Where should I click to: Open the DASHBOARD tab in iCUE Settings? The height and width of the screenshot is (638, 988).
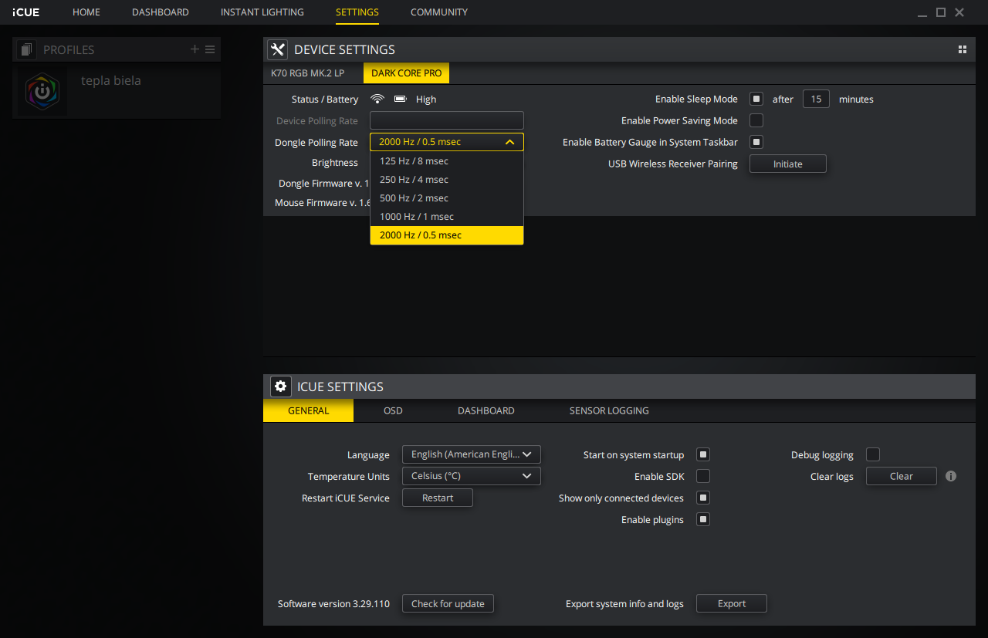(486, 410)
